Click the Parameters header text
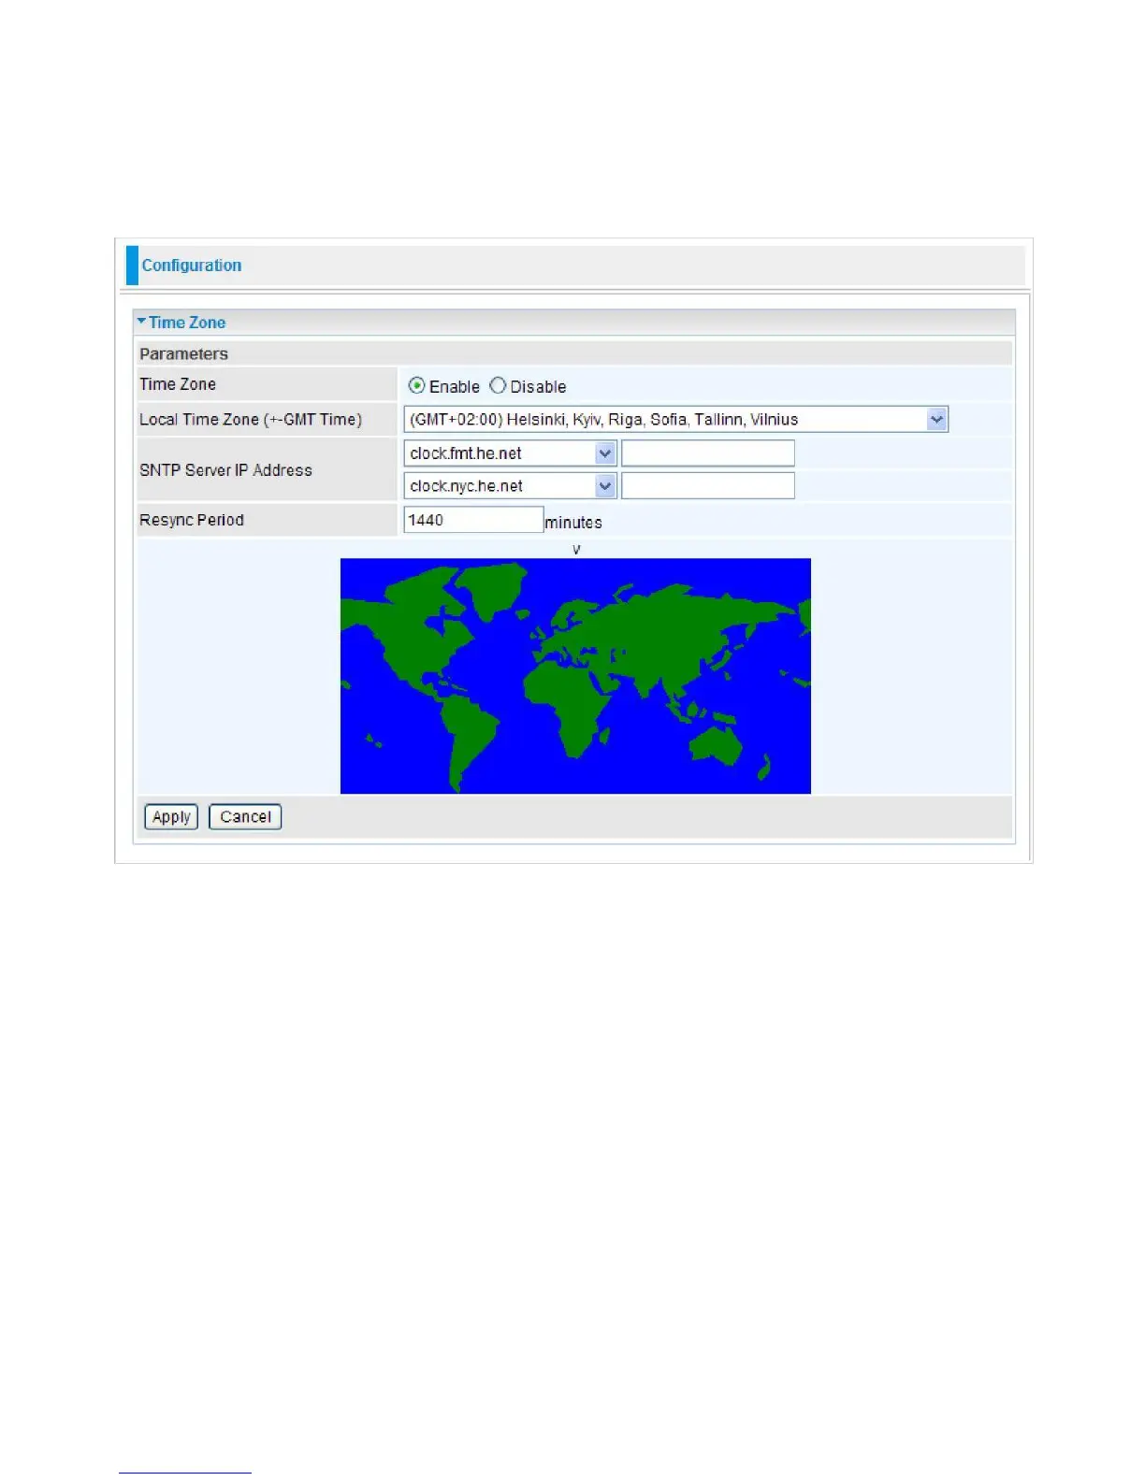1145x1481 pixels. coord(184,353)
